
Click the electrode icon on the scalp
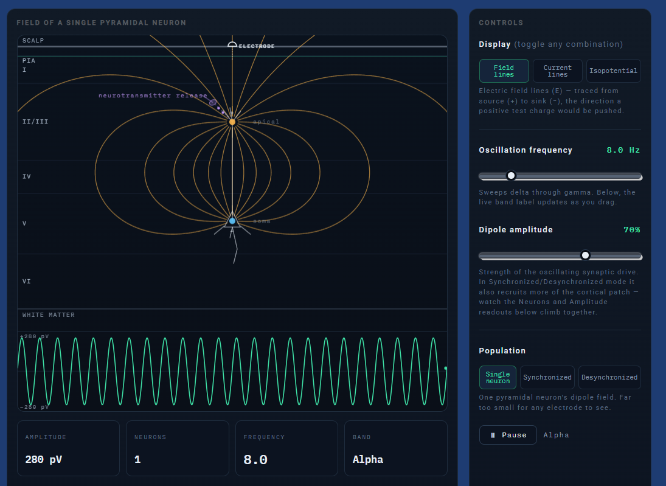[232, 44]
